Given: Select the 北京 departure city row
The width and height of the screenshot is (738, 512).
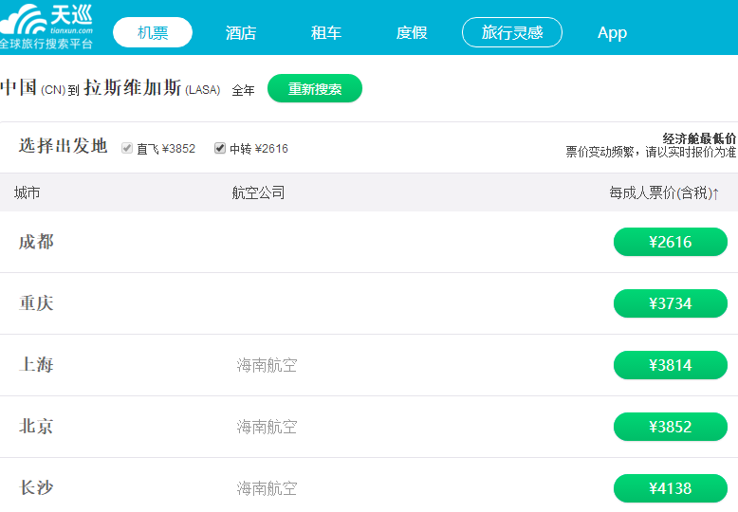Looking at the screenshot, I should click(x=369, y=427).
